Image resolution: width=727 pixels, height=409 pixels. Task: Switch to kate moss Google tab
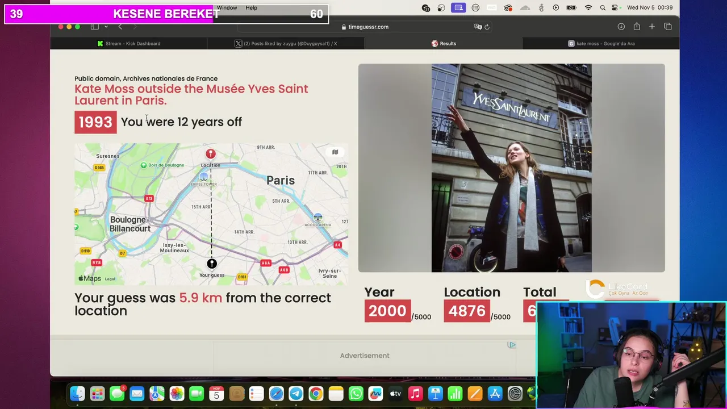pyautogui.click(x=601, y=43)
